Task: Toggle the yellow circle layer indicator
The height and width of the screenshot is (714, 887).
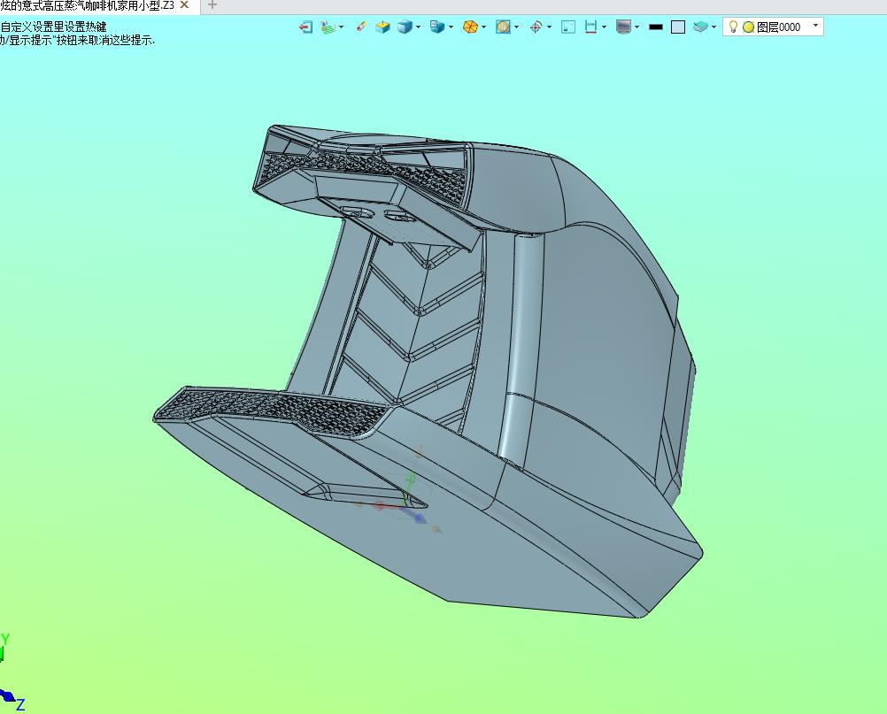Action: coord(748,27)
